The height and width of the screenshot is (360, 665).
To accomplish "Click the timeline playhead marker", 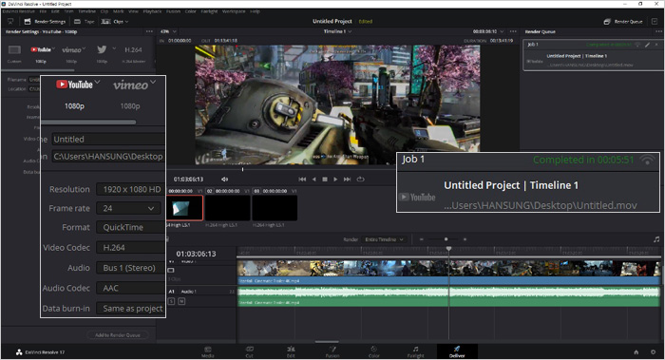I will [448, 249].
